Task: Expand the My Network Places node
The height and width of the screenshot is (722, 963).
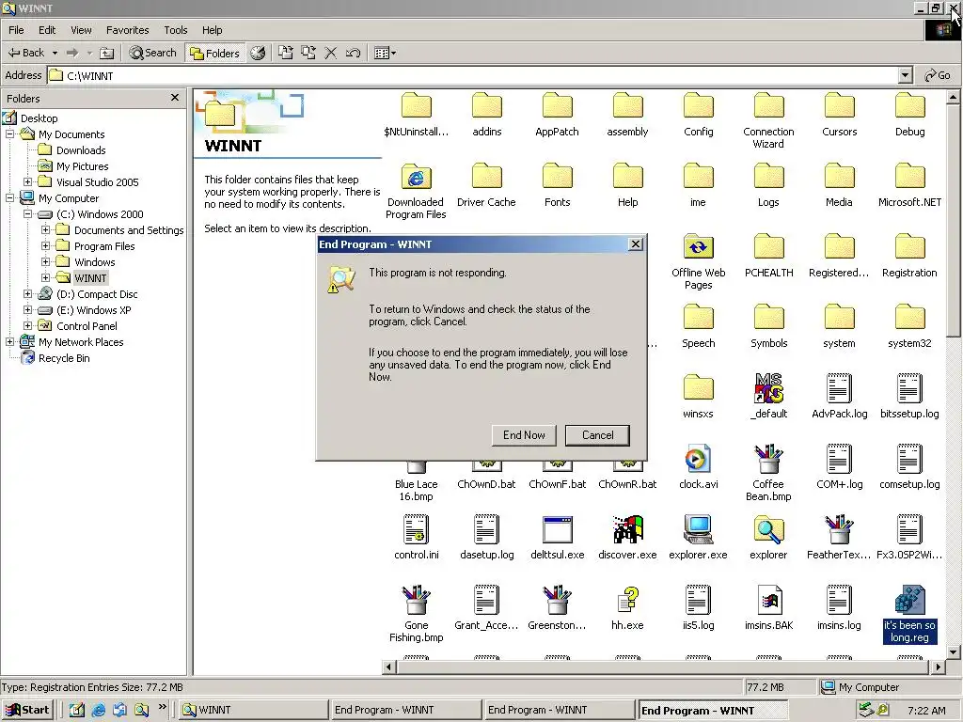Action: click(x=9, y=341)
